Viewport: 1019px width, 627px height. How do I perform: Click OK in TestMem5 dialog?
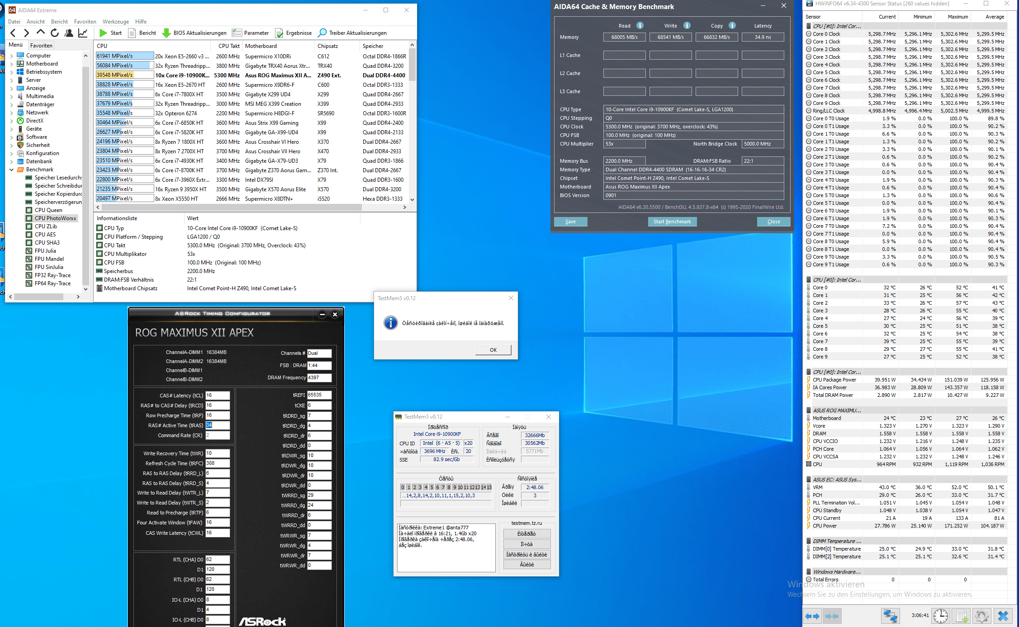[493, 350]
